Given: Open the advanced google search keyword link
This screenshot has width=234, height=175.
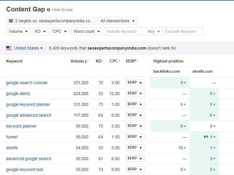Looking at the screenshot, I should (29, 159).
